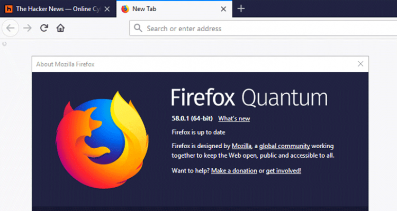The image size is (397, 211).
Task: Click the Firefox is up to date text
Action: coord(198,132)
